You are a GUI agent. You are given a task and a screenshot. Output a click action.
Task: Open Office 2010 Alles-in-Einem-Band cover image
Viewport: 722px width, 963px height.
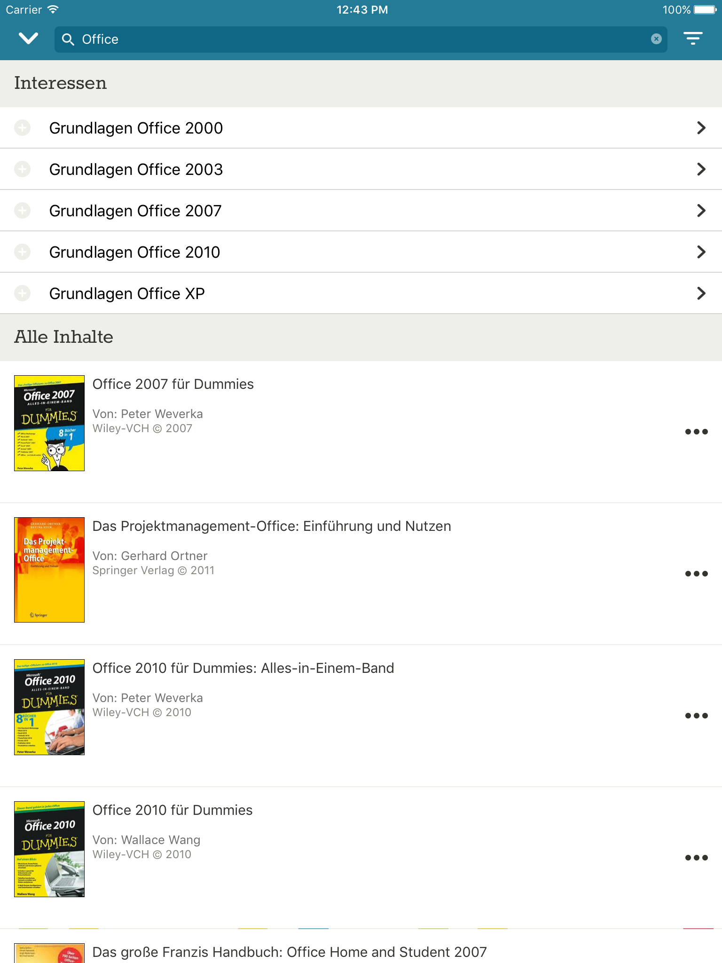coord(49,707)
